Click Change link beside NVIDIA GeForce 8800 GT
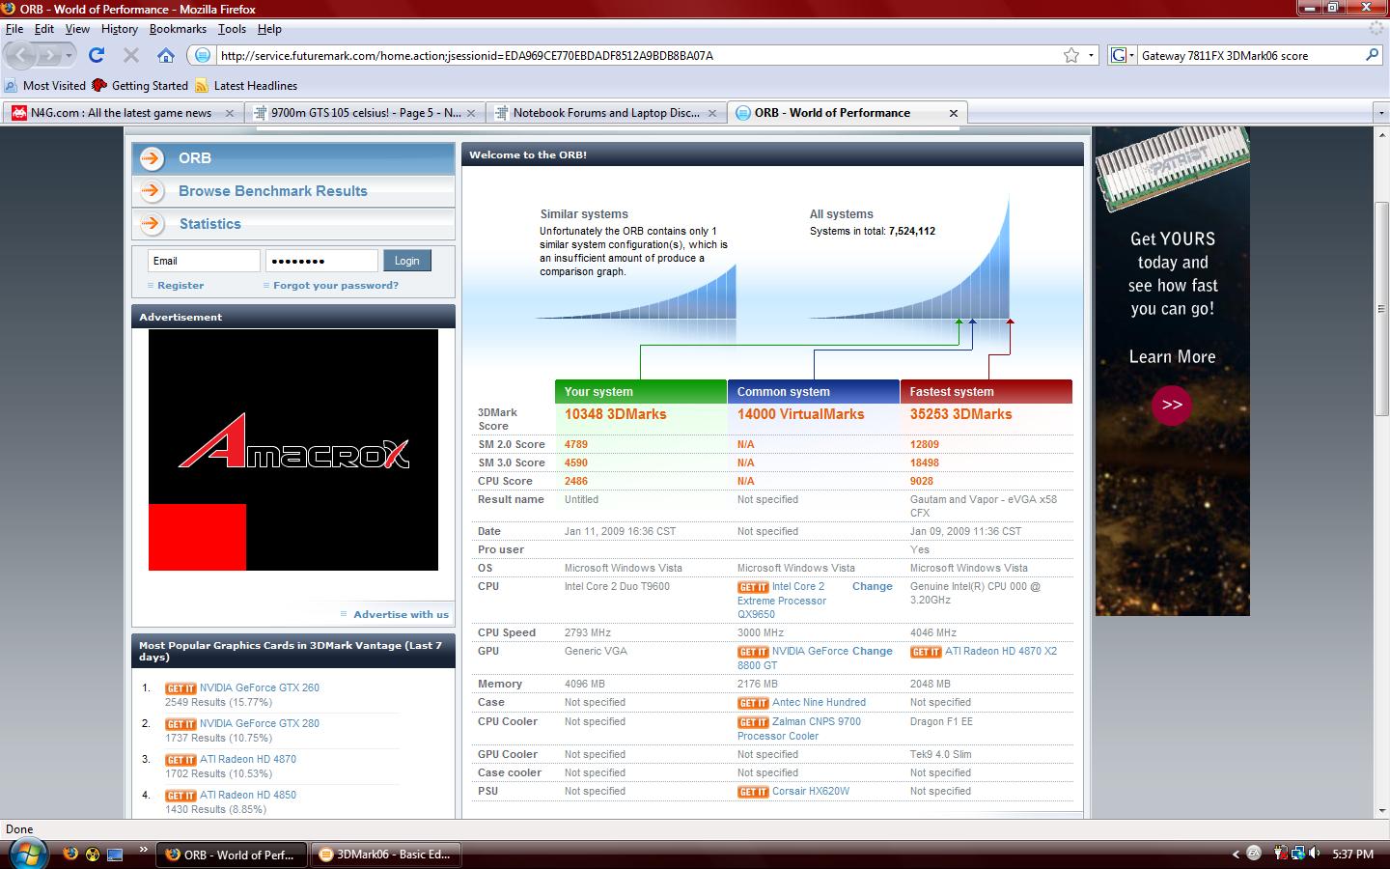 pyautogui.click(x=873, y=651)
